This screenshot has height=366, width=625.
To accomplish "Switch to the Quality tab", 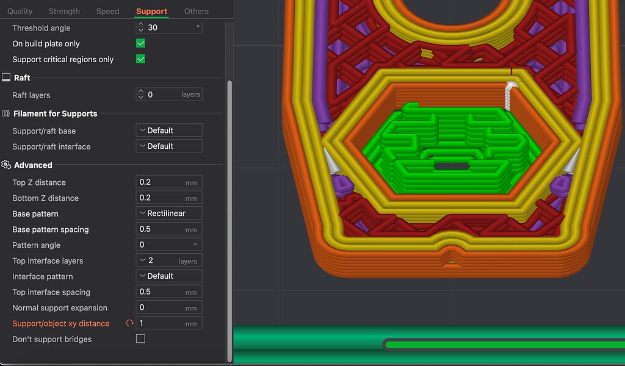I will pyautogui.click(x=20, y=11).
